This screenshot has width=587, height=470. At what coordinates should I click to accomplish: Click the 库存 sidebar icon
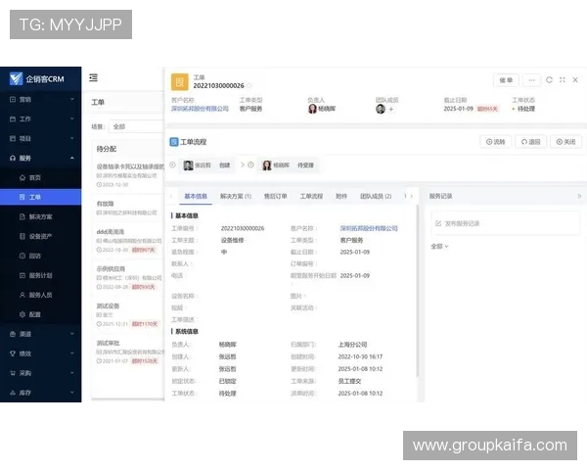click(13, 393)
